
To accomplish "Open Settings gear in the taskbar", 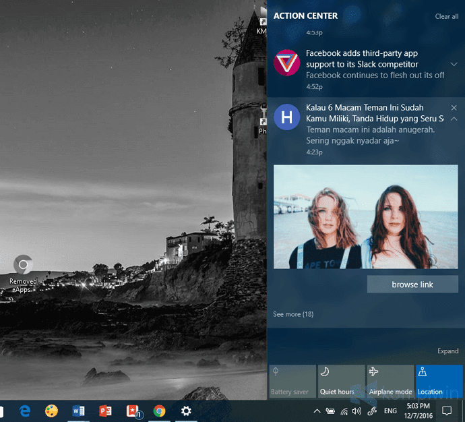I will click(186, 411).
